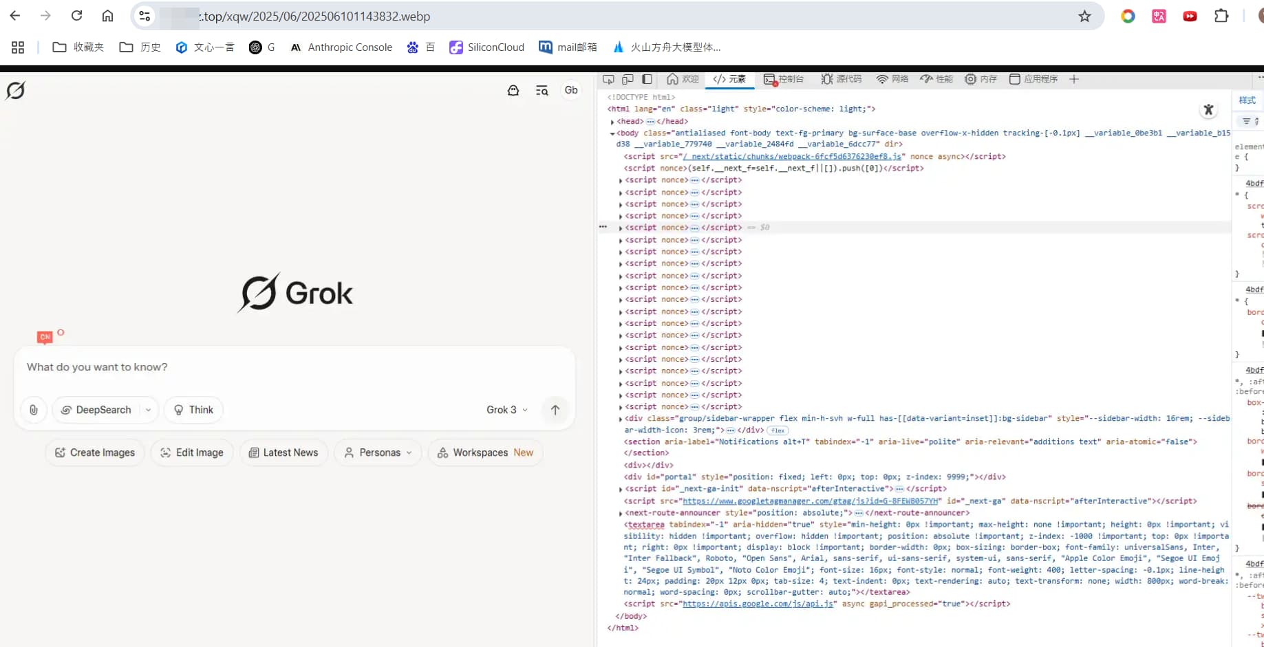Image resolution: width=1264 pixels, height=647 pixels.
Task: Click the 'What do you want to know?' field
Action: point(294,367)
